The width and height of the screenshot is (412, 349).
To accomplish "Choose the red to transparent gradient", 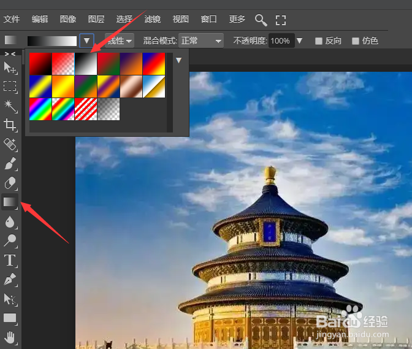I will coord(63,64).
